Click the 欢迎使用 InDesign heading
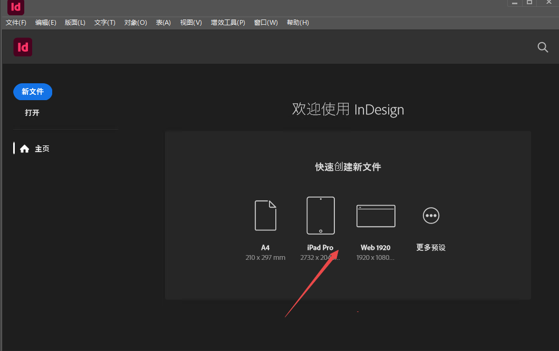 coord(348,110)
